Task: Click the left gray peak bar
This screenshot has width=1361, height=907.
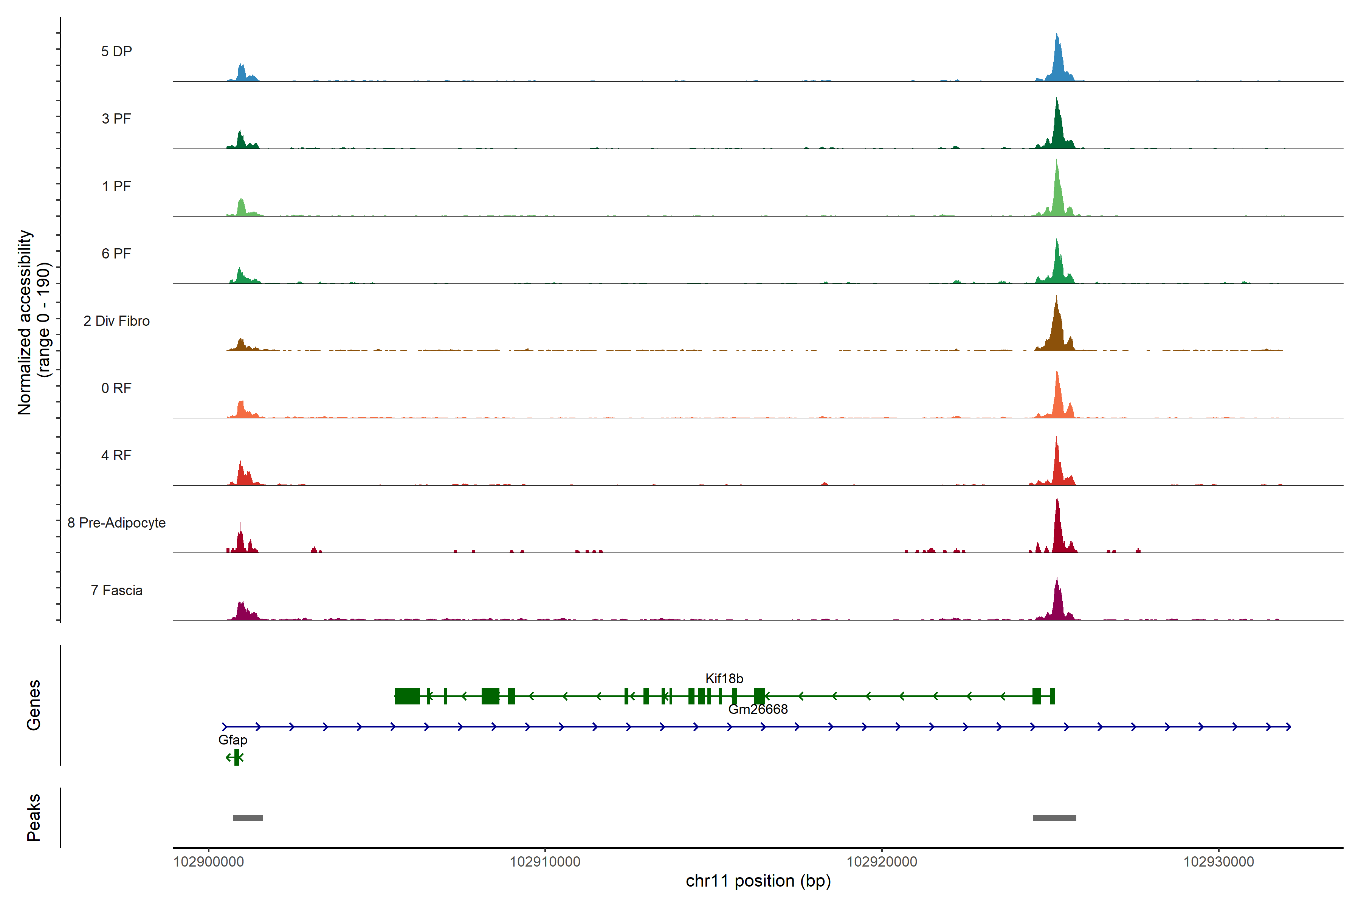Action: [248, 818]
